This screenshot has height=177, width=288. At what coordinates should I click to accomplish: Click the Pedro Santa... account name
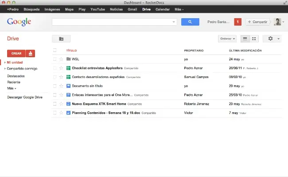point(218,22)
